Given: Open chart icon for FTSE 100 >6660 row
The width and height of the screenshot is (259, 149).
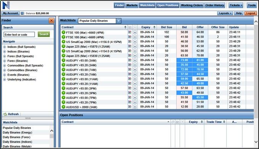Looking at the screenshot, I should [x=130, y=32].
